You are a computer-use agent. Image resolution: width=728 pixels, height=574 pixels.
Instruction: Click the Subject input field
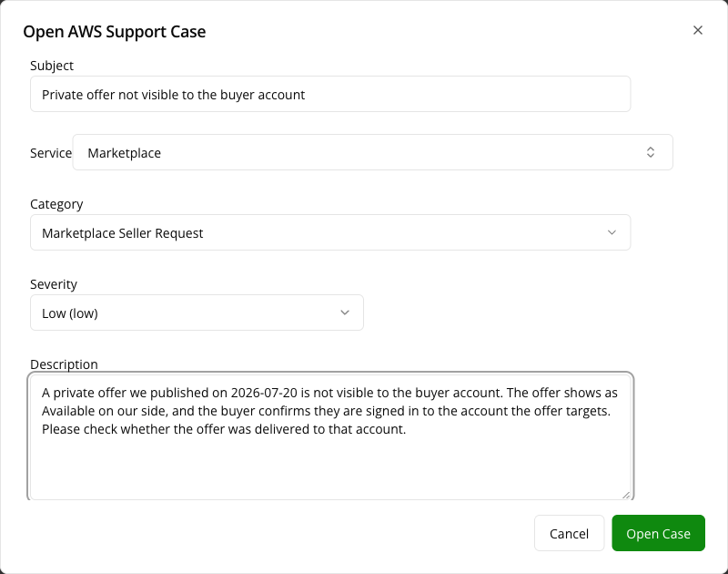[330, 95]
